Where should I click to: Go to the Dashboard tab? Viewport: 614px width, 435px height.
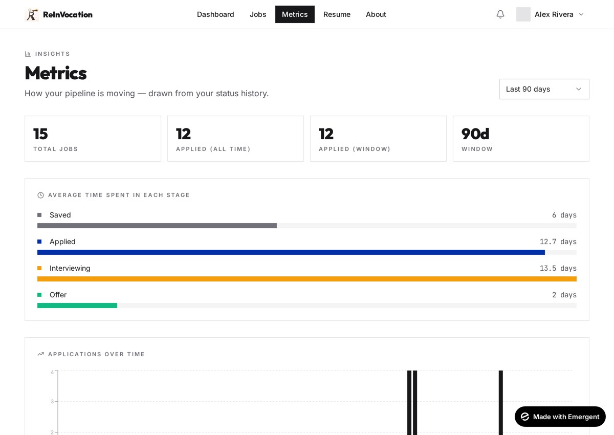coord(215,14)
